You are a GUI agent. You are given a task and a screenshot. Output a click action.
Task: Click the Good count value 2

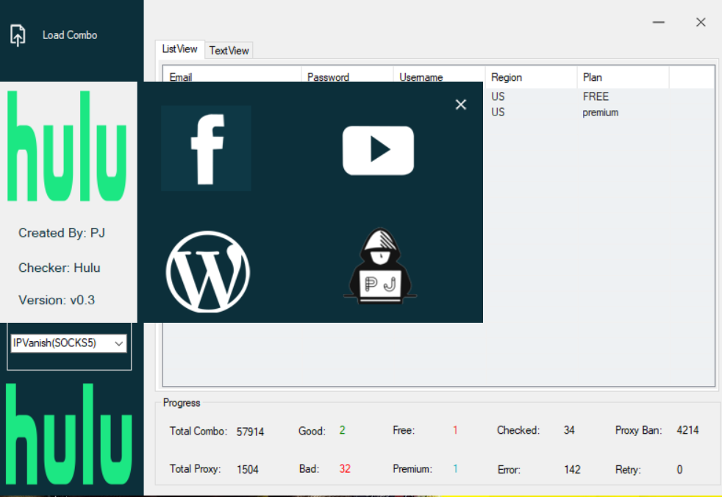click(x=342, y=430)
